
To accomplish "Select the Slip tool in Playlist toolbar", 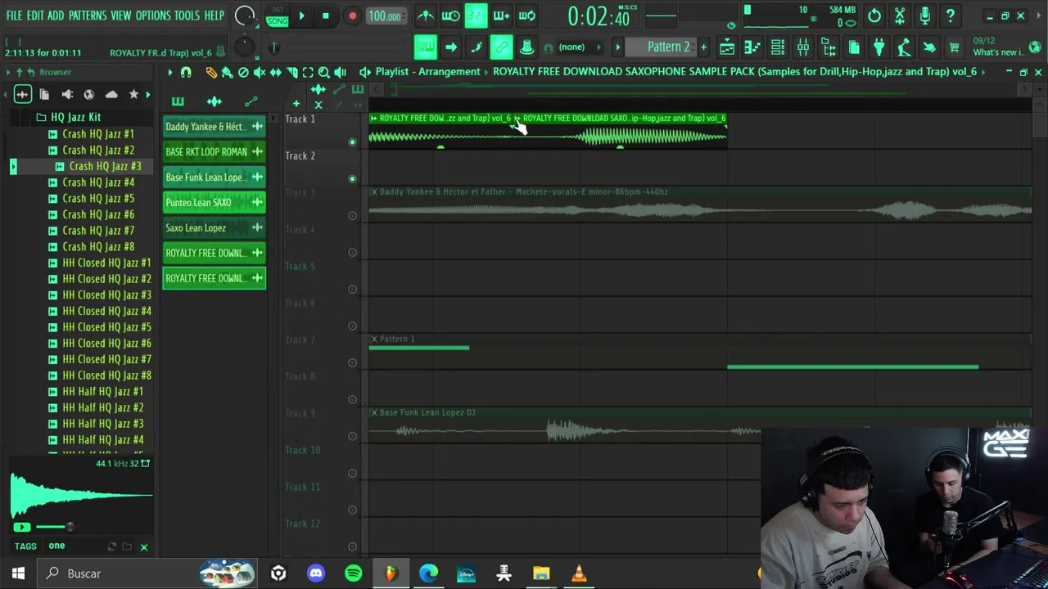I will (x=276, y=72).
